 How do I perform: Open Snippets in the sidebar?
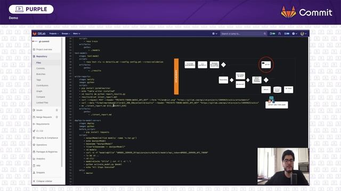40,172
